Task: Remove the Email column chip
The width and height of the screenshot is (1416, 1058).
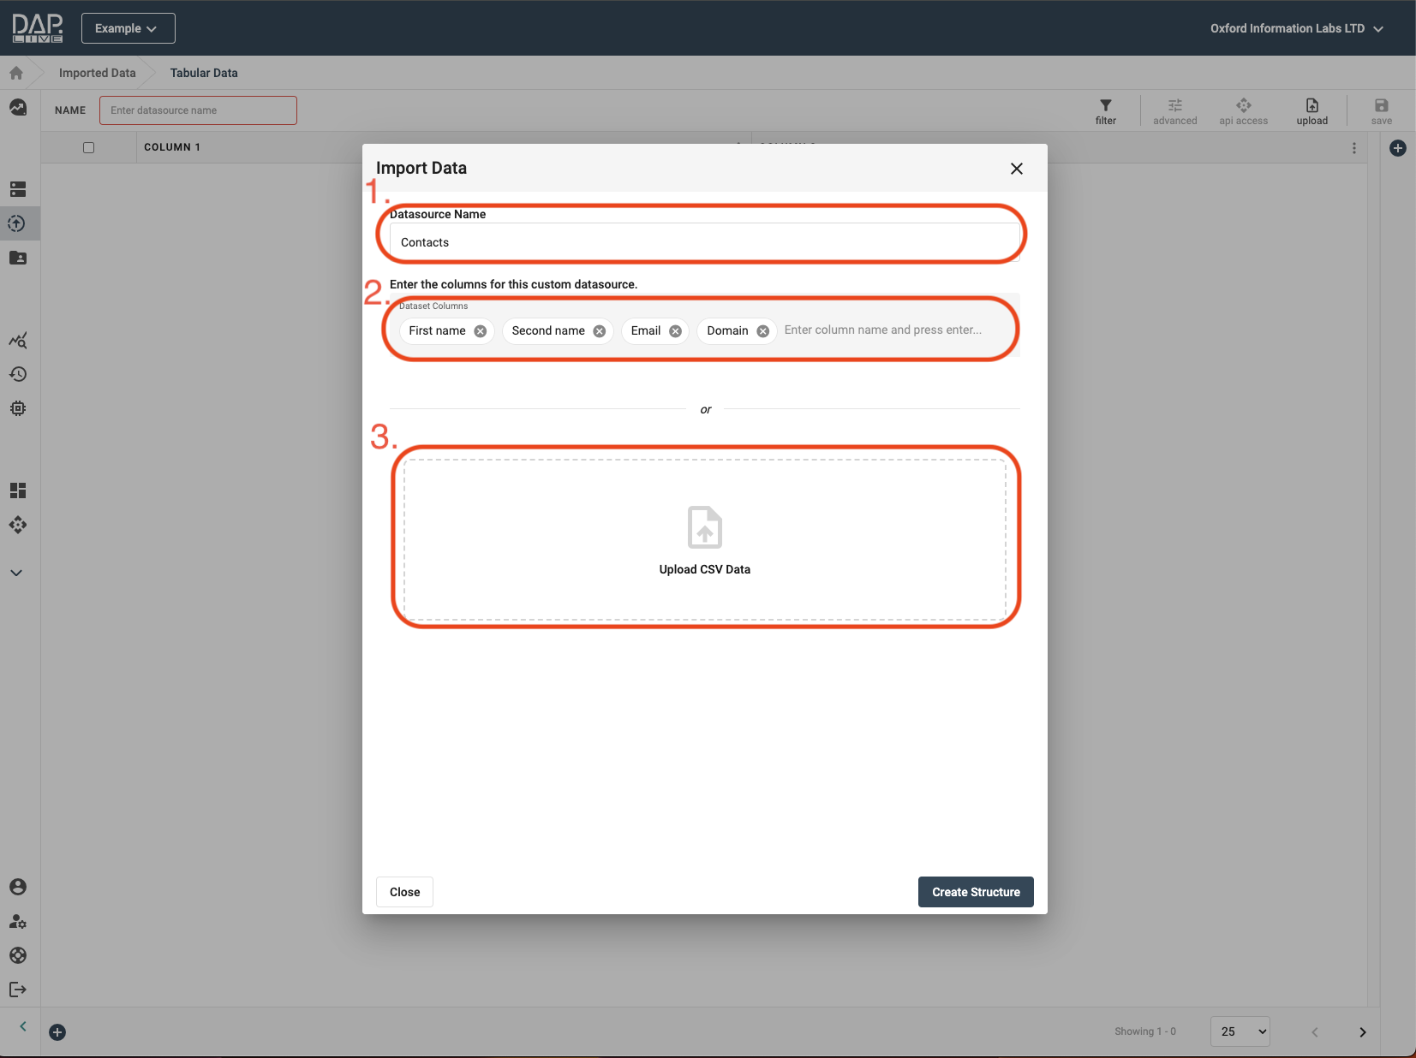Action: point(675,331)
